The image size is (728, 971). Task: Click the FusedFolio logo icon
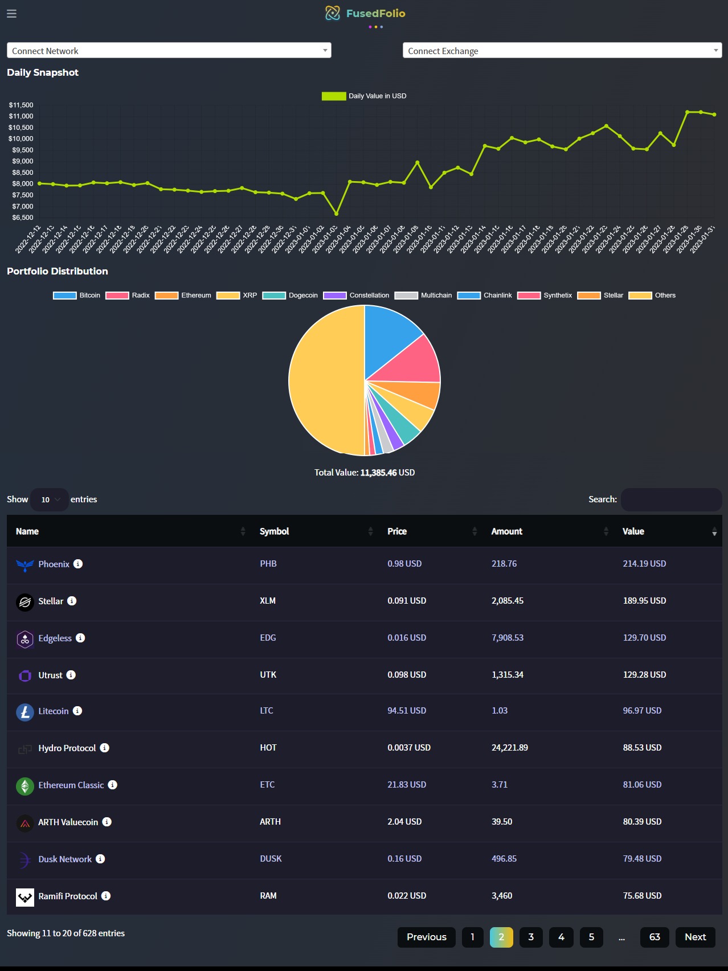coord(333,13)
